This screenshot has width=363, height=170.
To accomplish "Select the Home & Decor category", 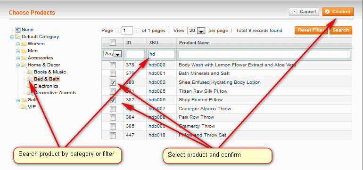I will pos(44,65).
